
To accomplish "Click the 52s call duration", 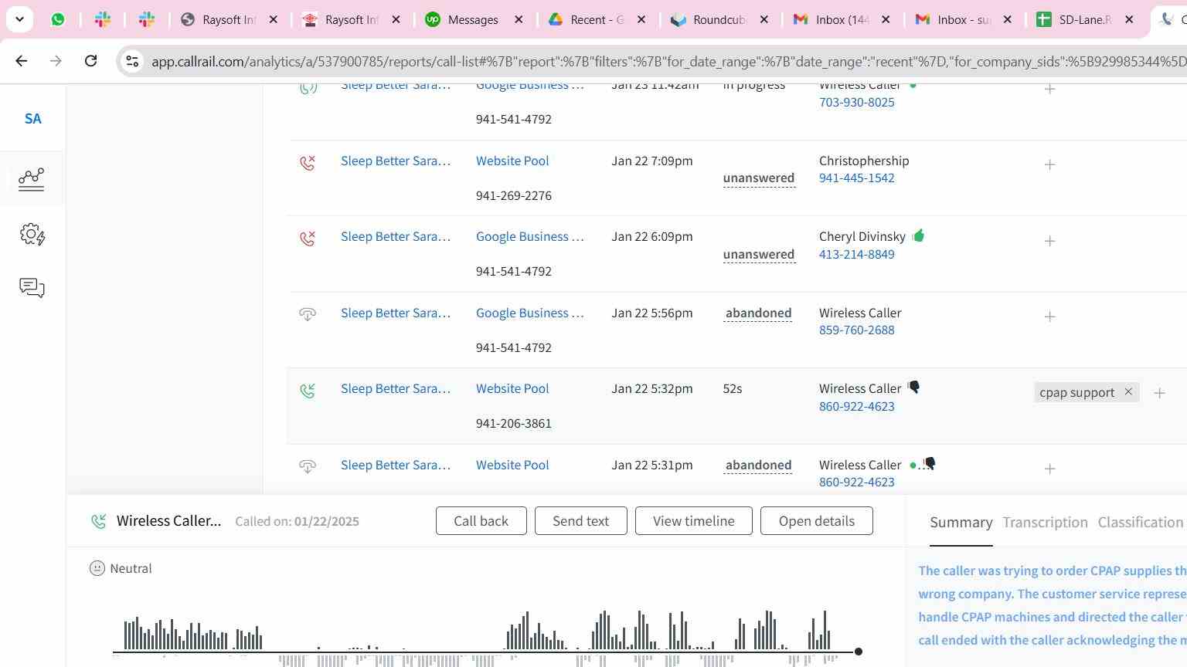I will 733,388.
